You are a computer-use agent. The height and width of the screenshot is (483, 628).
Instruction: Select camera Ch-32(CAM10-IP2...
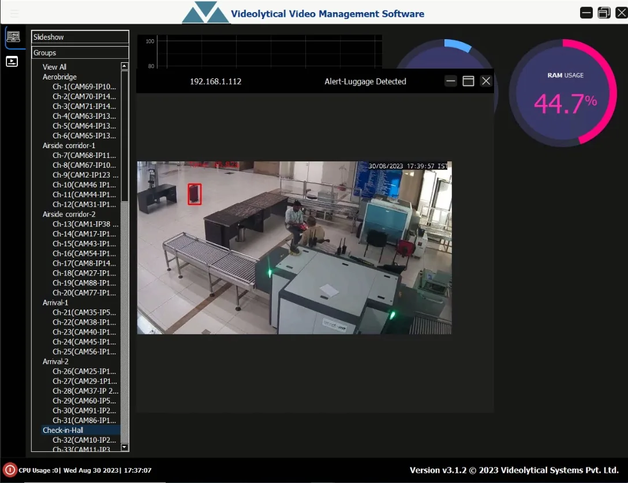(x=84, y=440)
